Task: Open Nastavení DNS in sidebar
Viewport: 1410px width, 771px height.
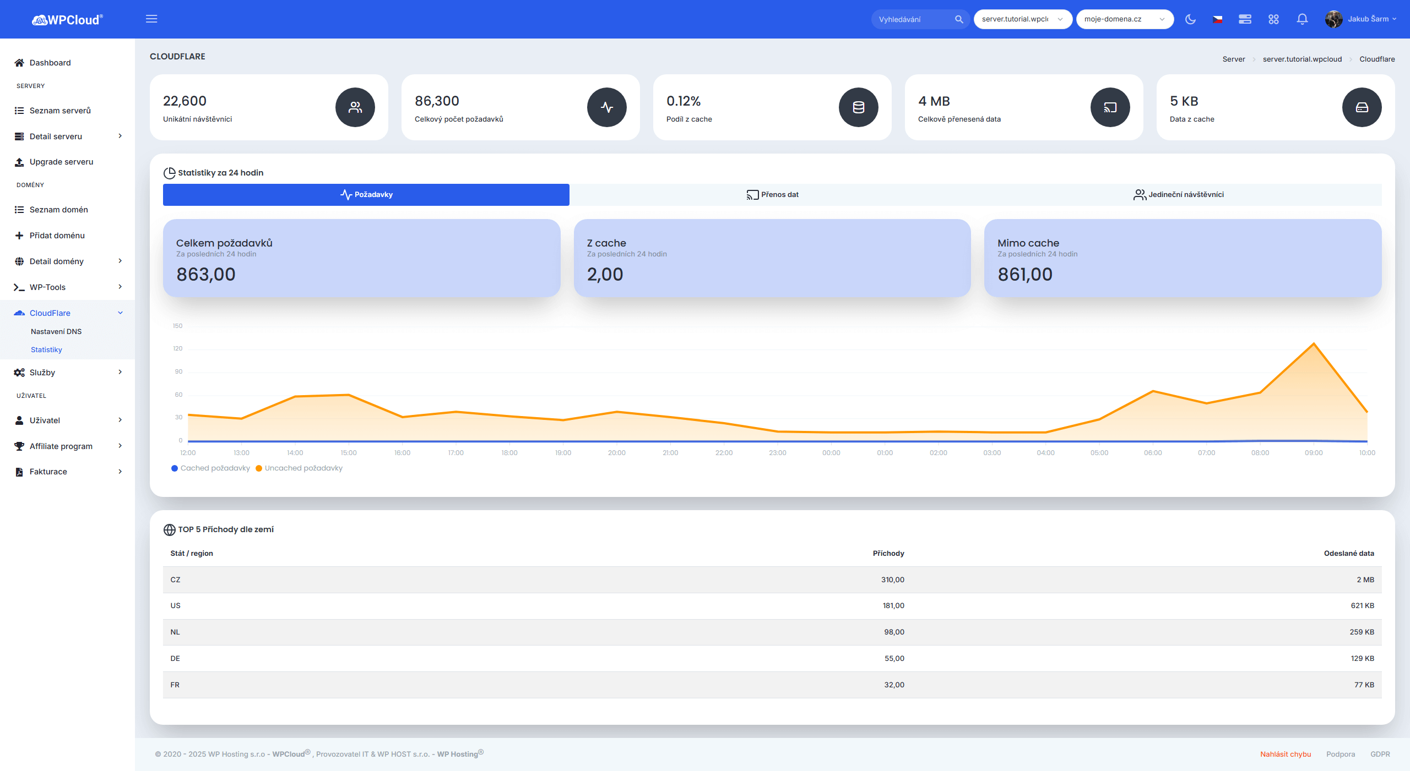Action: pyautogui.click(x=56, y=332)
